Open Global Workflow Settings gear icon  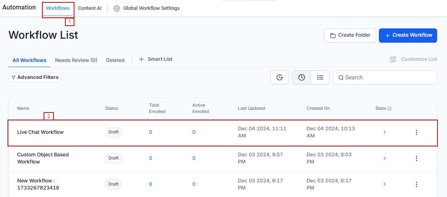pyautogui.click(x=117, y=8)
